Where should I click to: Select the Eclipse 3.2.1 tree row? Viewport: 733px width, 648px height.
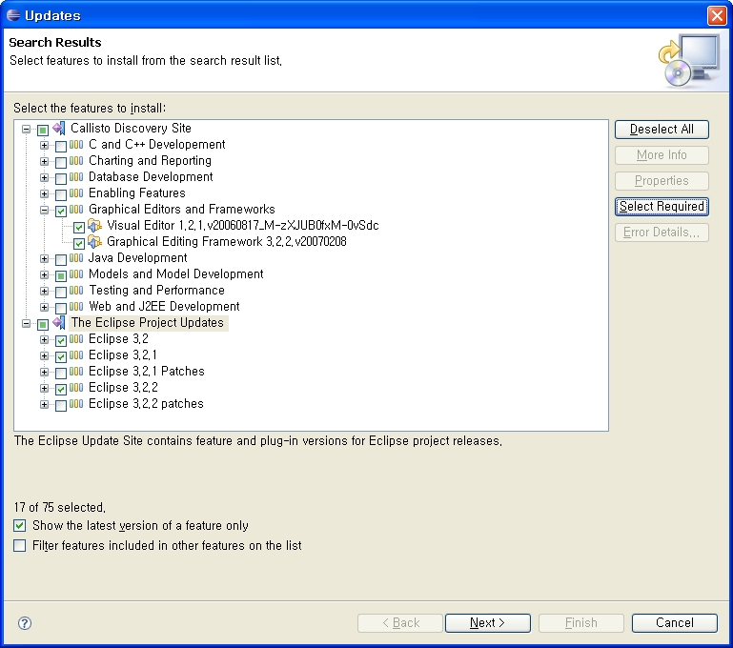coord(123,355)
